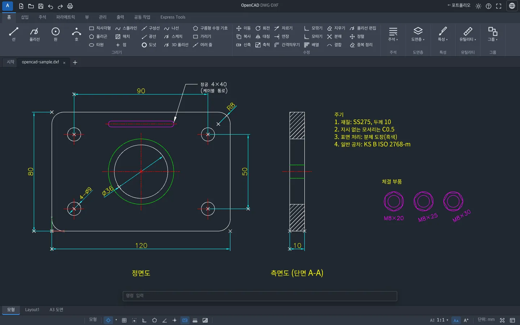Screen dimensions: 520x325
Task: Select the 폴리선 (Polyline) tool
Action: tap(35, 34)
